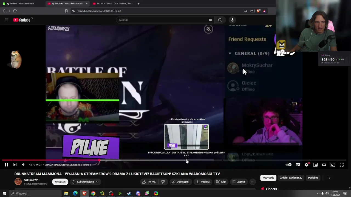This screenshot has height=197, width=351.
Task: Open Brave Rewards triangle icon
Action: pos(264,11)
